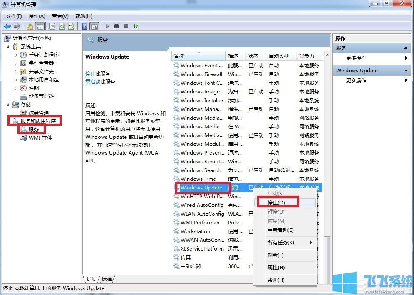The height and width of the screenshot is (295, 414).
Task: Open the properties toolbar icon
Action: (52, 26)
